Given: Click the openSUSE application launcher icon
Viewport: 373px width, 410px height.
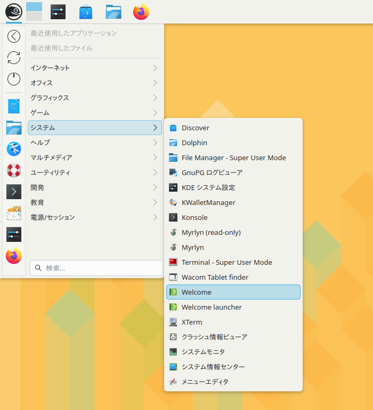Looking at the screenshot, I should 13,12.
